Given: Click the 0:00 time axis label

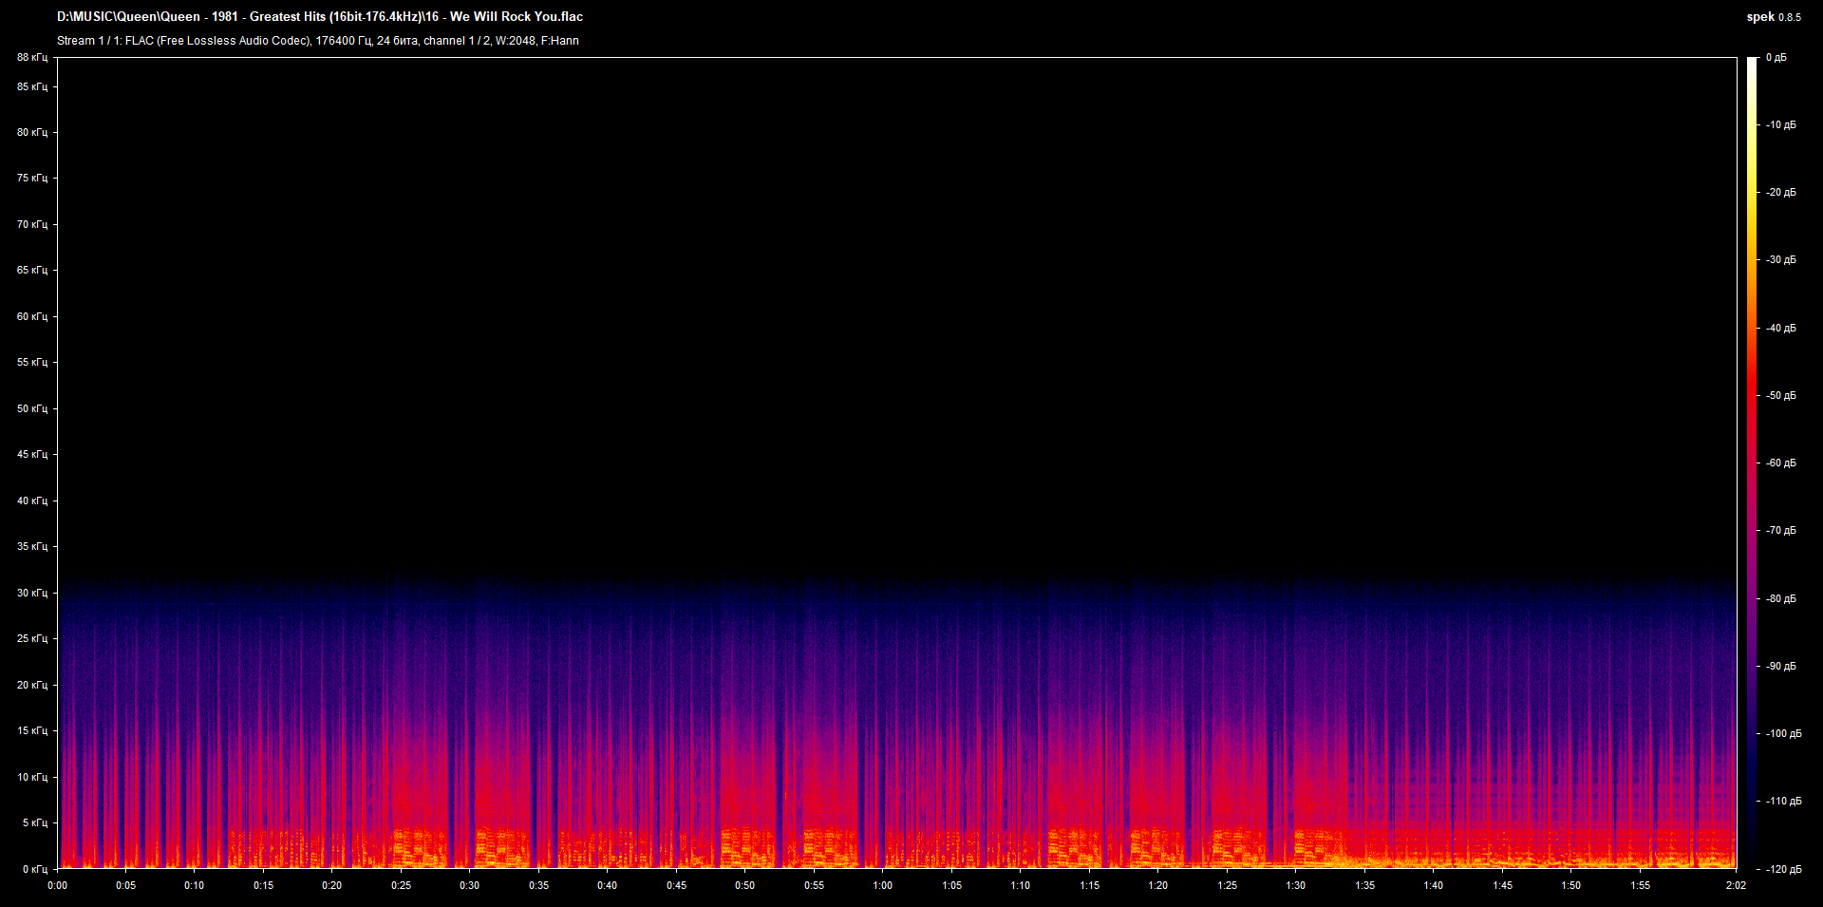Looking at the screenshot, I should [58, 885].
